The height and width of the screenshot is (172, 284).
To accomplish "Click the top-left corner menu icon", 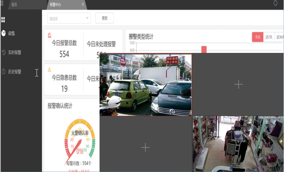I will click(x=2, y=3).
